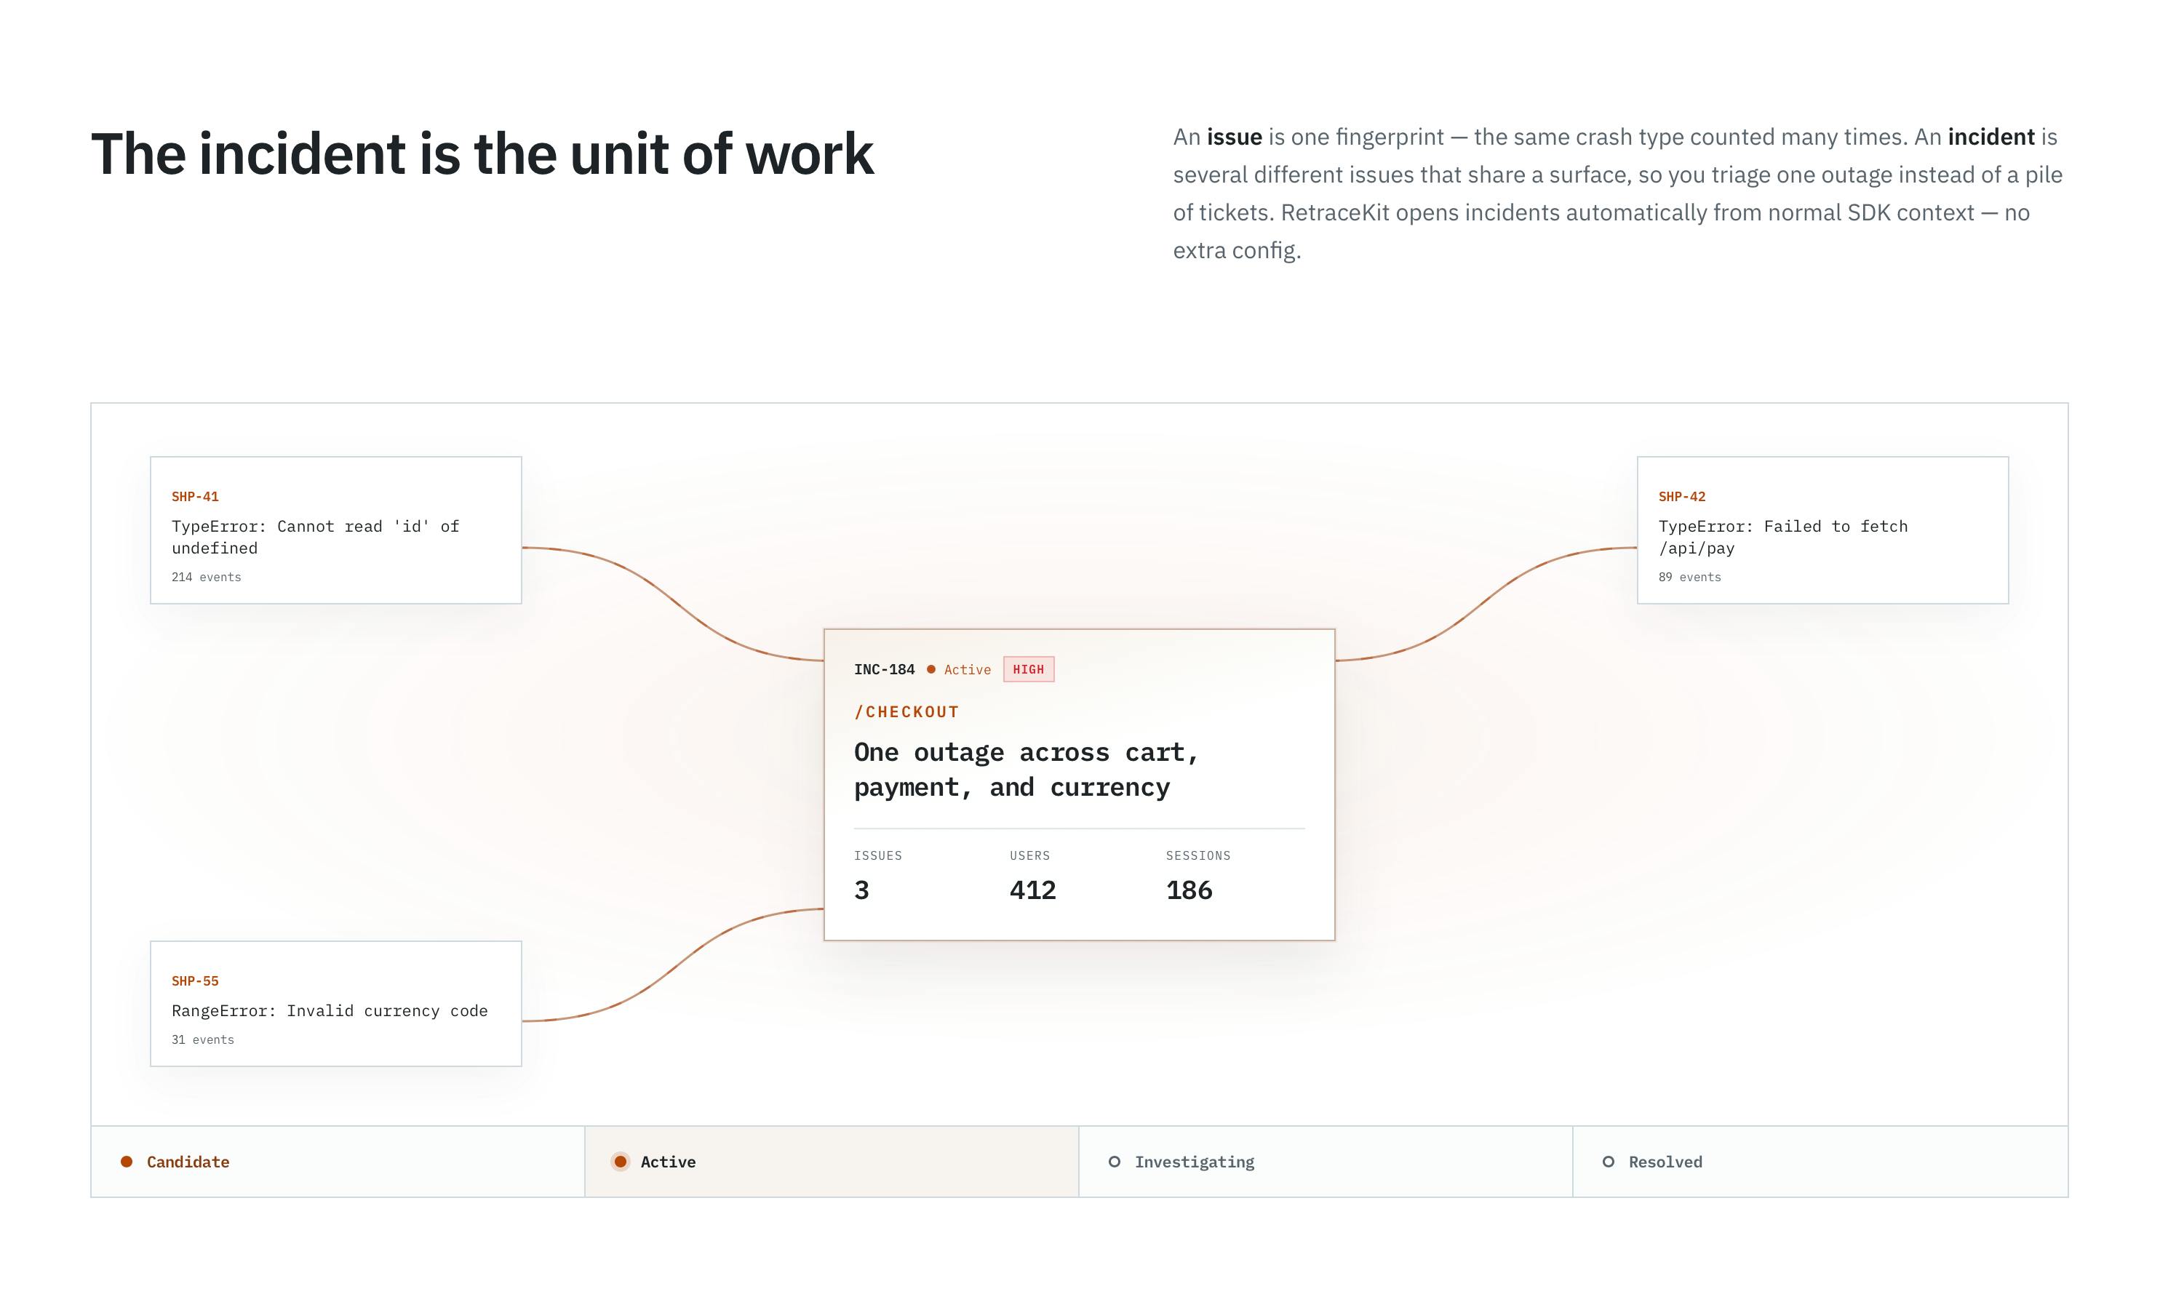Click the Active status dot on INC-184

[x=931, y=669]
